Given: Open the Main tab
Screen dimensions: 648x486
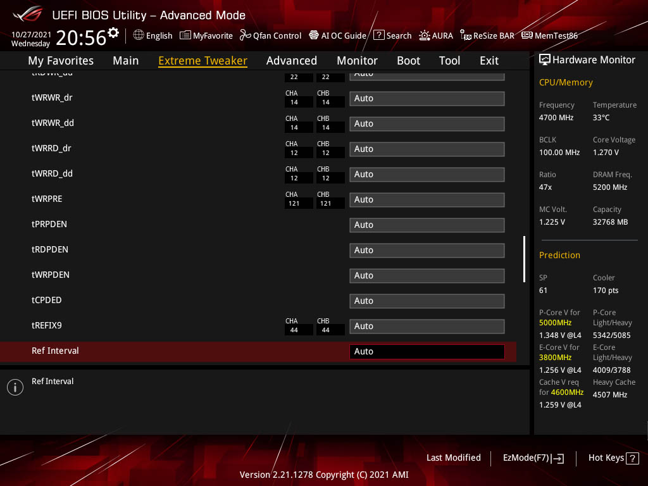Looking at the screenshot, I should point(126,61).
